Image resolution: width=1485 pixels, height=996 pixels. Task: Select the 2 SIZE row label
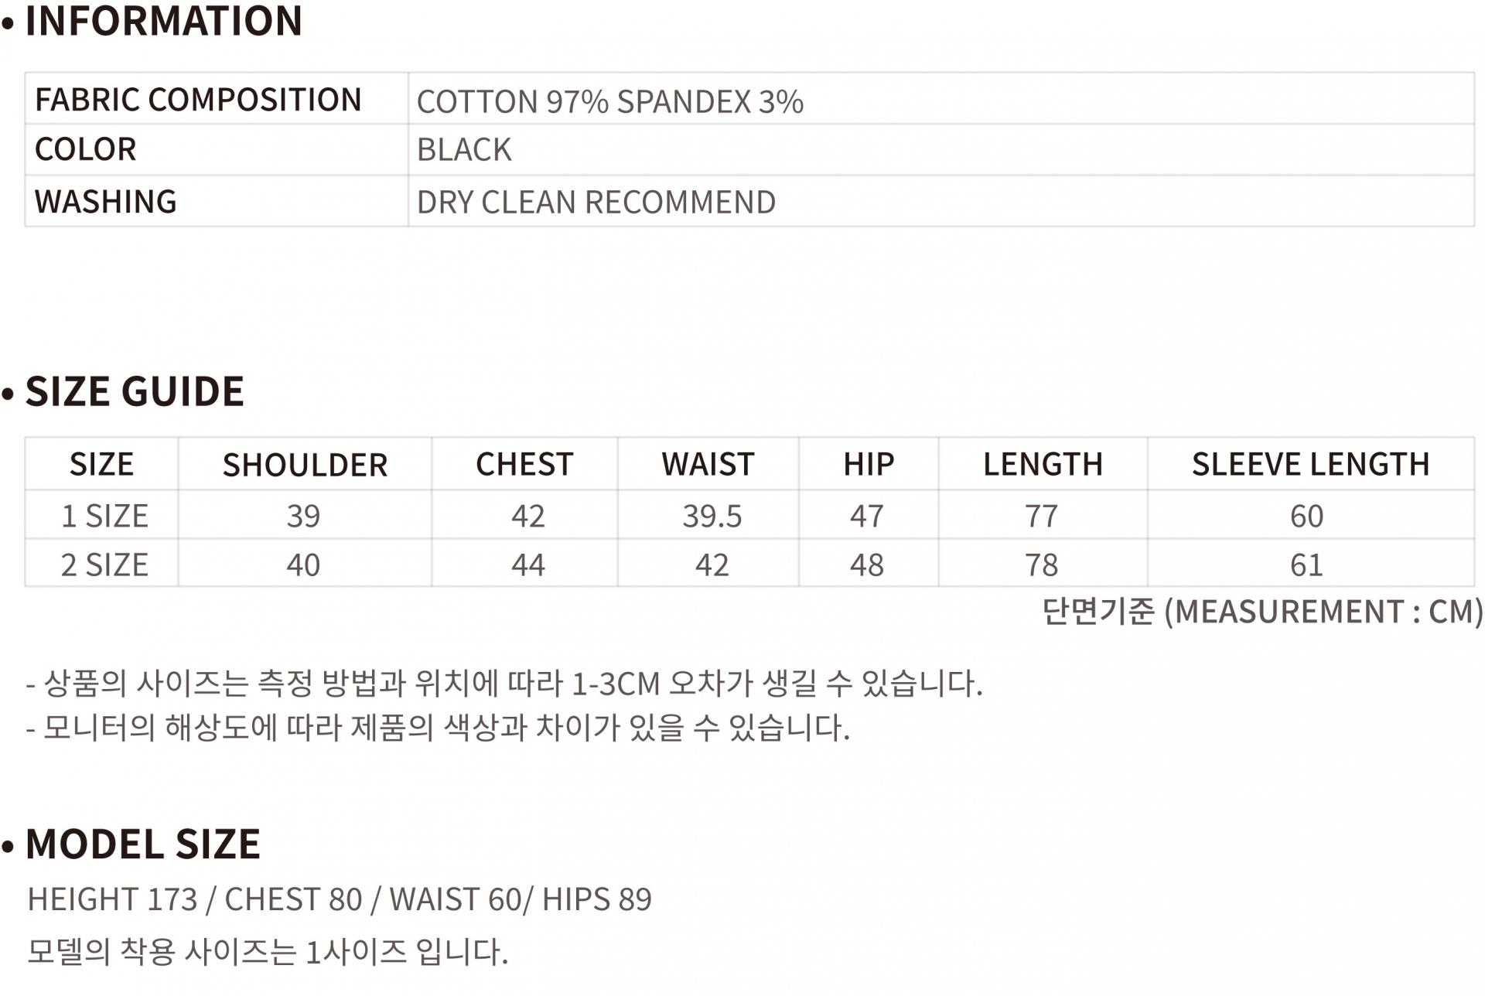(104, 565)
